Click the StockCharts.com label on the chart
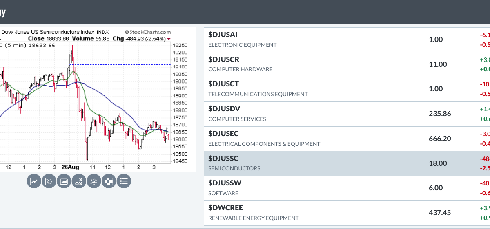This screenshot has height=229, width=490. [148, 32]
